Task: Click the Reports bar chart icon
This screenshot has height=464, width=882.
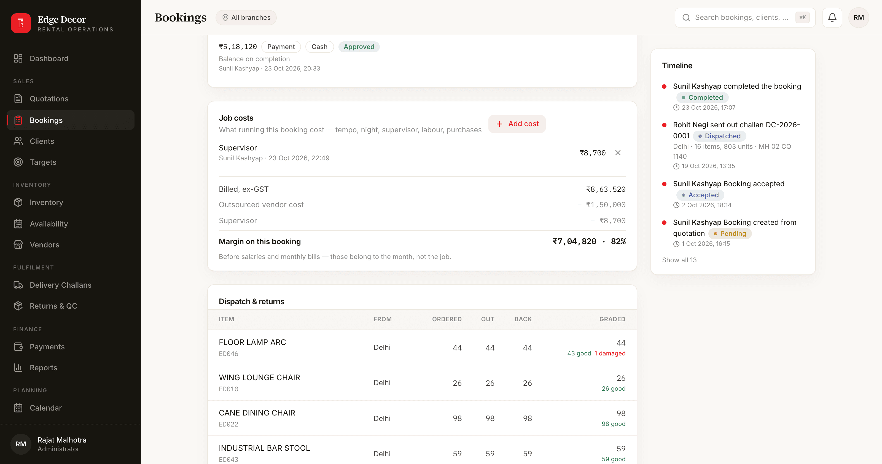Action: pos(18,368)
